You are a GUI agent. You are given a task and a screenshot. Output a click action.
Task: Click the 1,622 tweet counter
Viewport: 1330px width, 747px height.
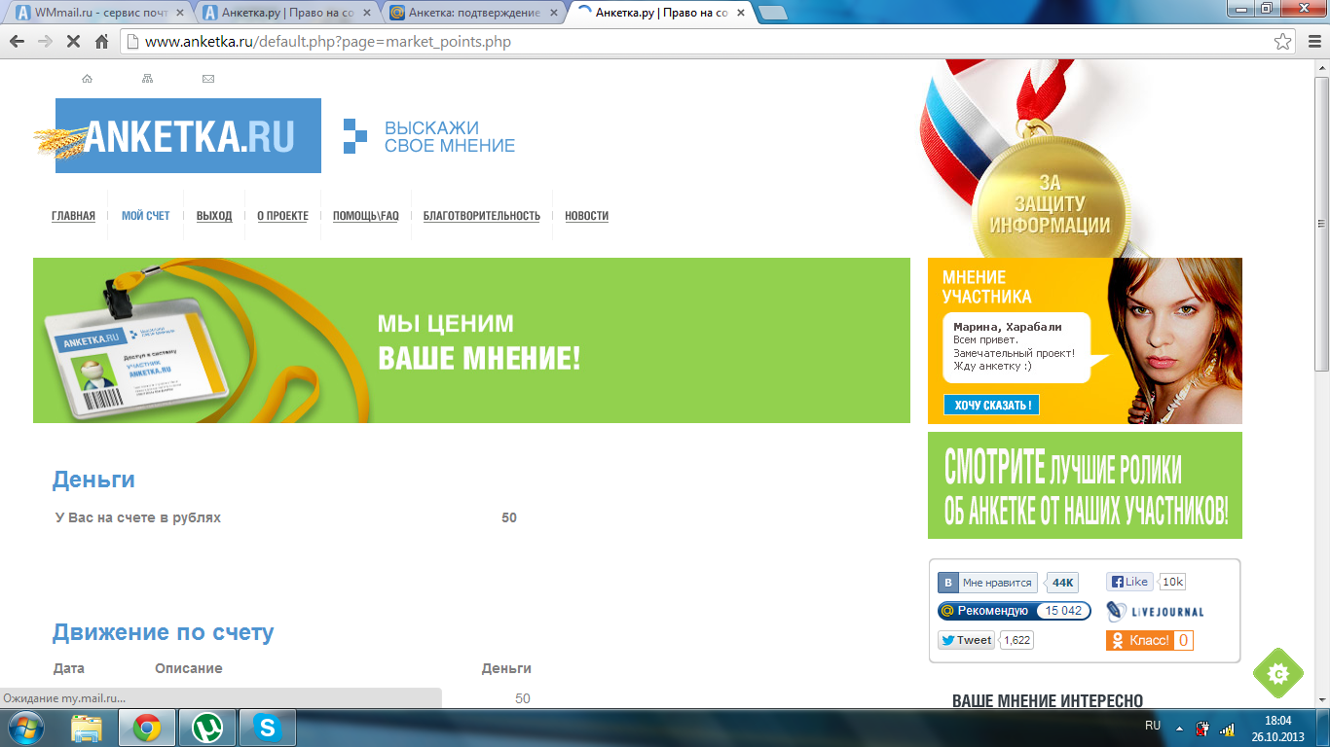tap(1016, 640)
